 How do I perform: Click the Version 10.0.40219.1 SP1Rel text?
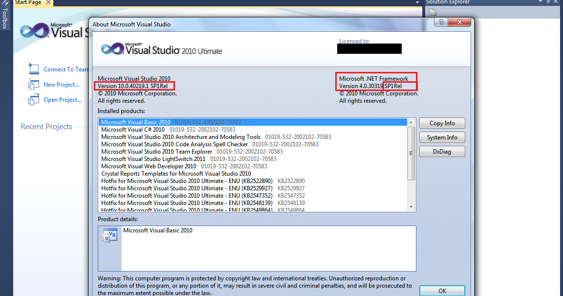click(132, 86)
